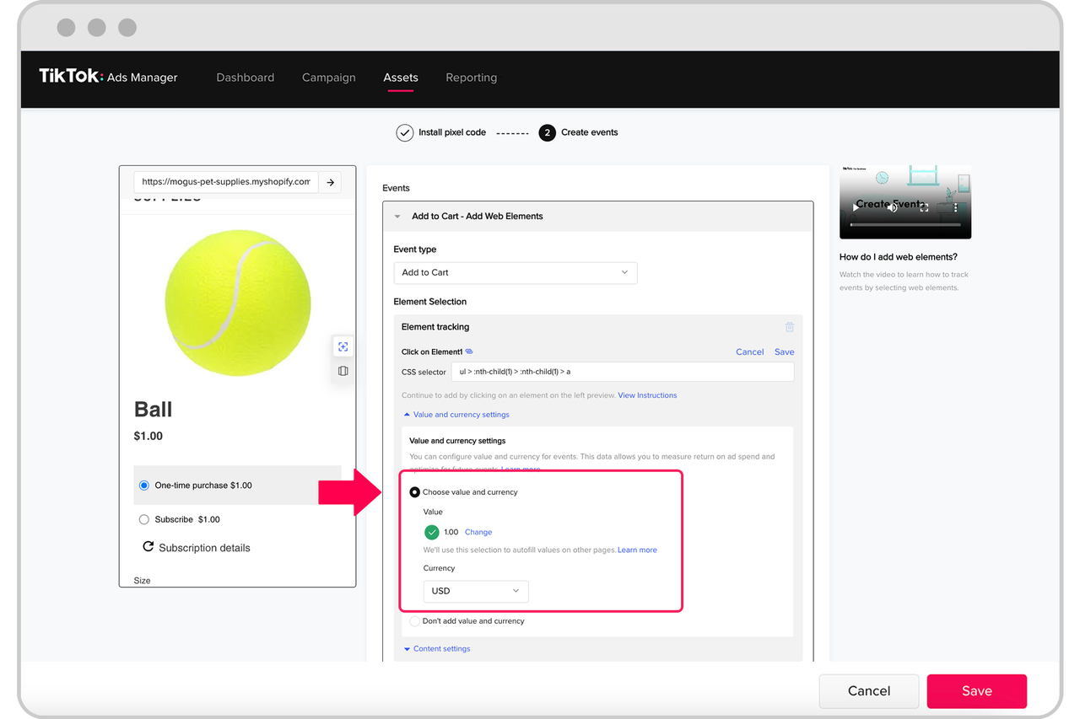Open the Event type dropdown
The width and height of the screenshot is (1080, 719).
[515, 273]
